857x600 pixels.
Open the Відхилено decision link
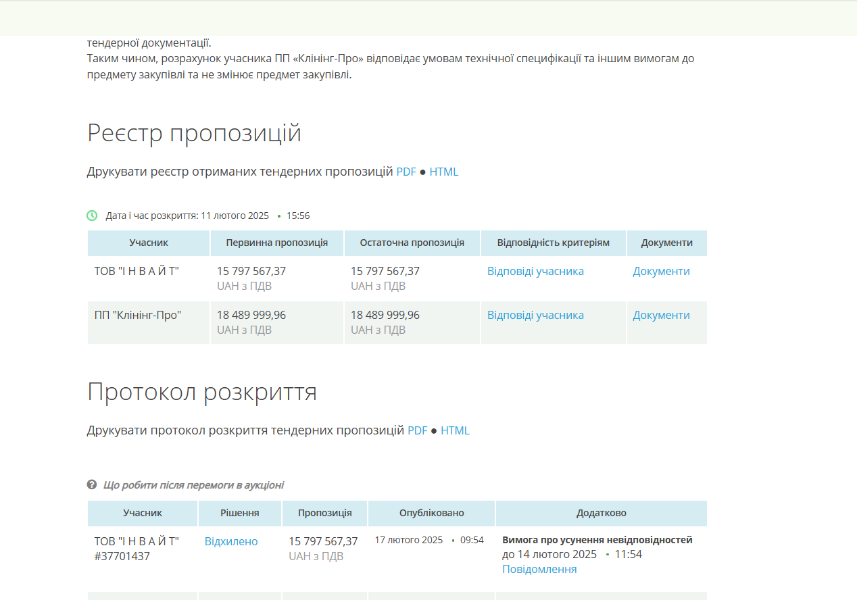pos(231,541)
